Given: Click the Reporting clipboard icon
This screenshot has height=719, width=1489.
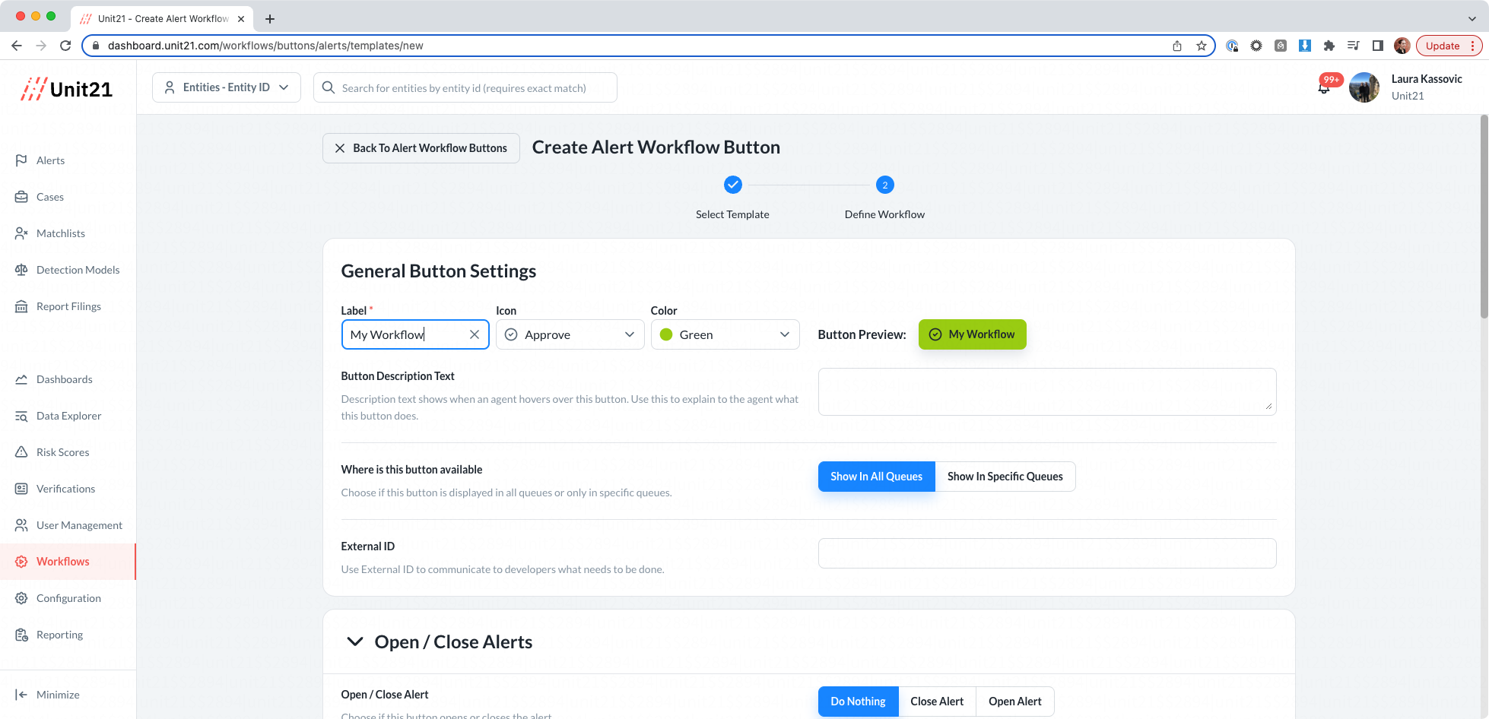Looking at the screenshot, I should (21, 635).
